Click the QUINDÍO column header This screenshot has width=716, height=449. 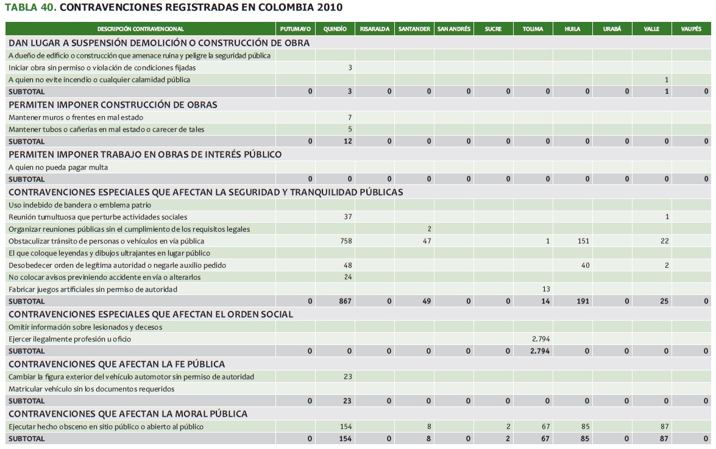click(x=335, y=29)
